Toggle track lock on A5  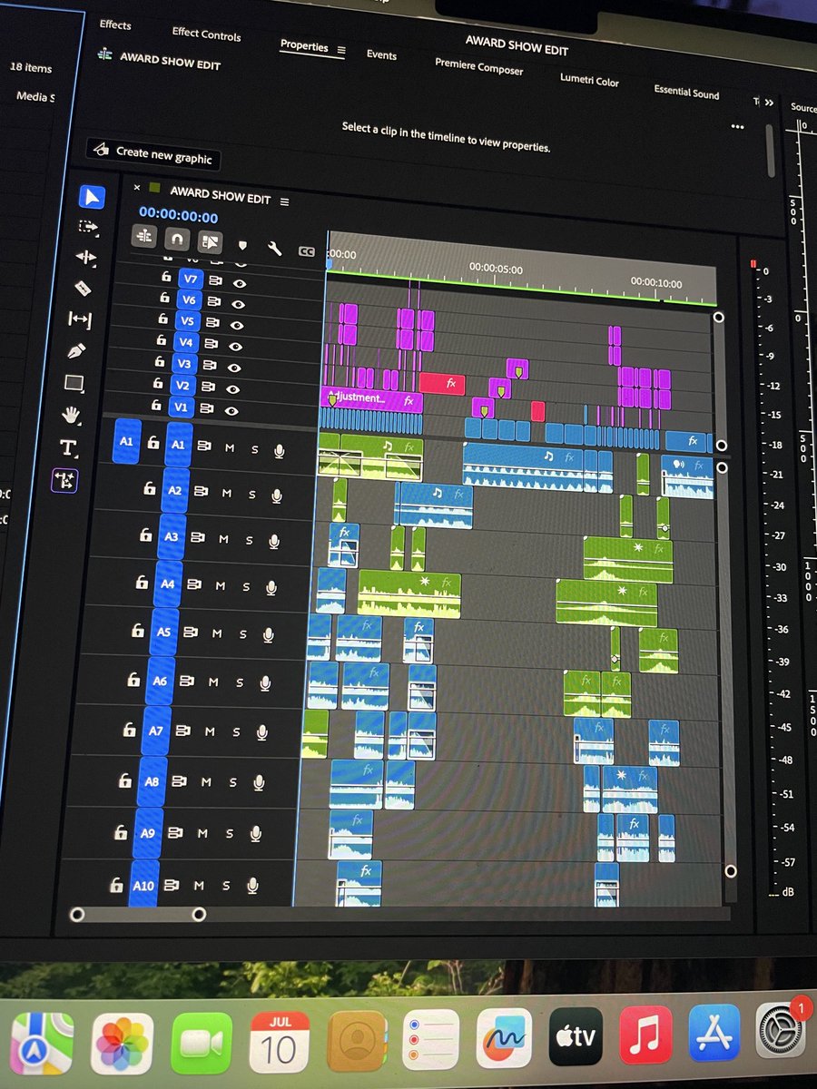pyautogui.click(x=136, y=630)
